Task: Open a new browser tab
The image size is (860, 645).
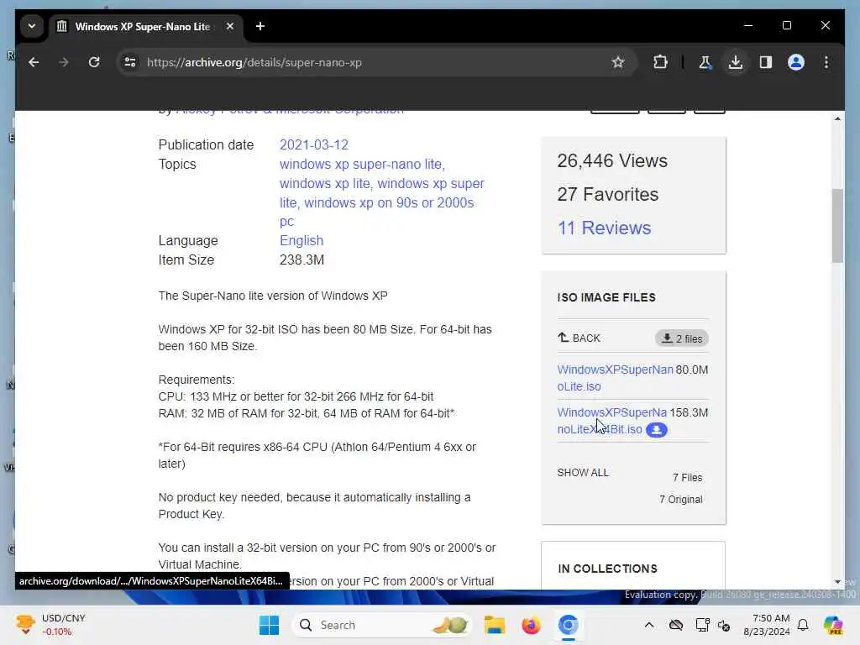Action: point(260,26)
